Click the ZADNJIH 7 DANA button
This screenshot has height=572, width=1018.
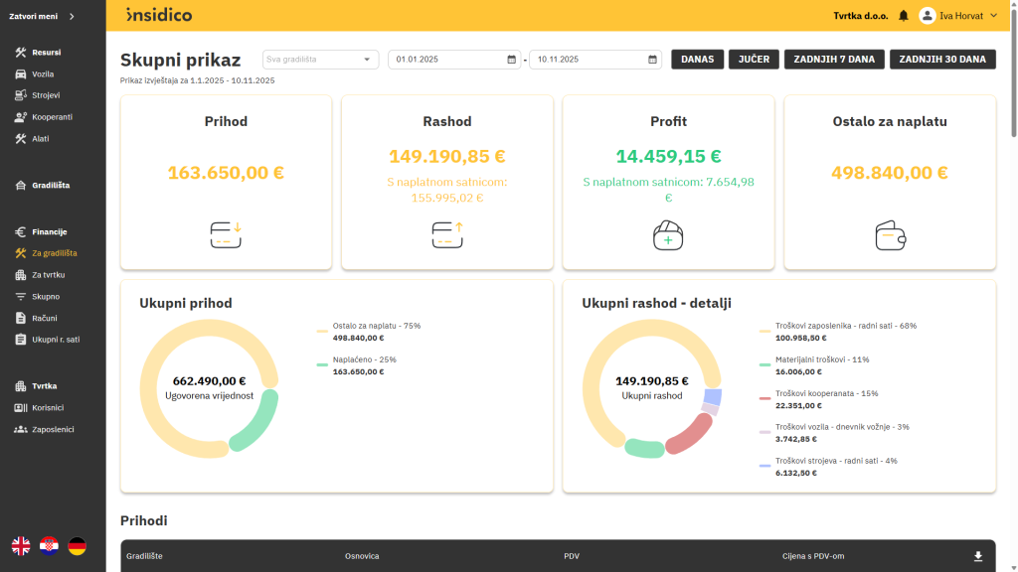coord(833,60)
